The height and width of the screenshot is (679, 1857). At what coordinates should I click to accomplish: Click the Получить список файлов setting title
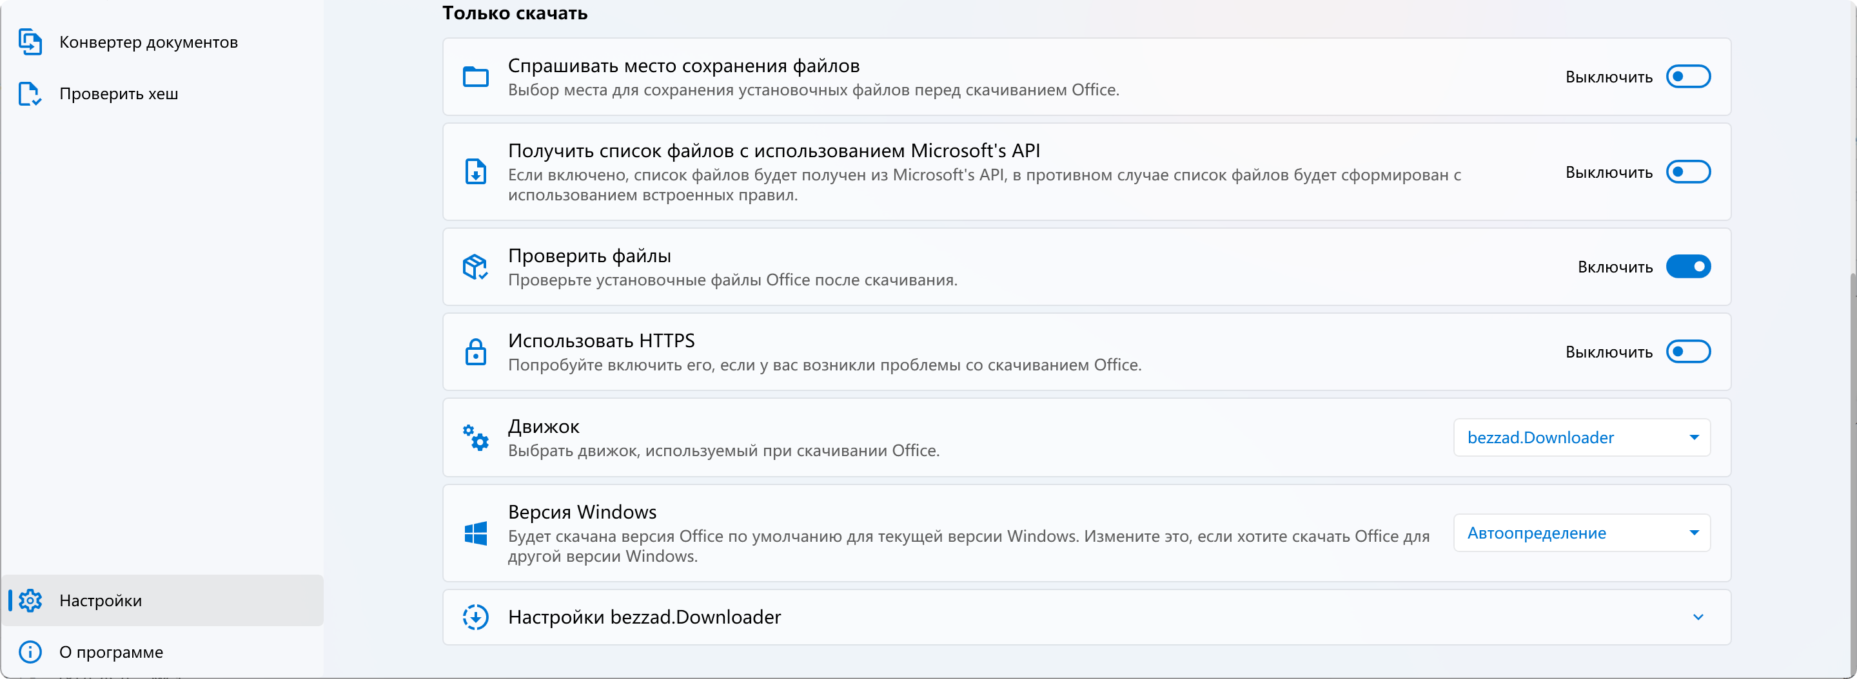[x=774, y=151]
